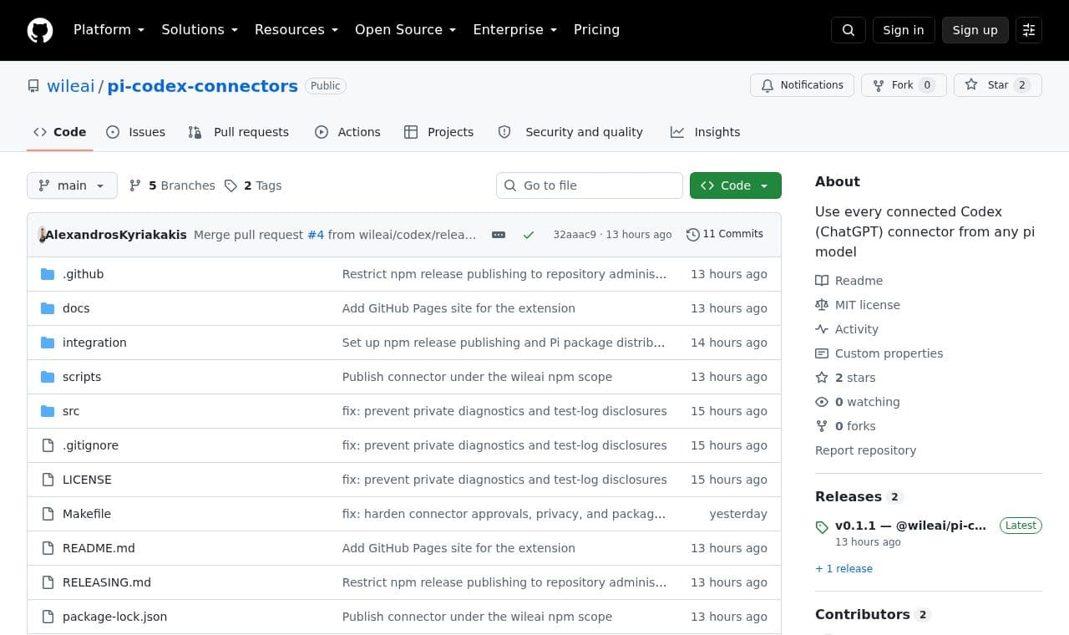Open the src folder
The height and width of the screenshot is (635, 1069).
tap(71, 411)
